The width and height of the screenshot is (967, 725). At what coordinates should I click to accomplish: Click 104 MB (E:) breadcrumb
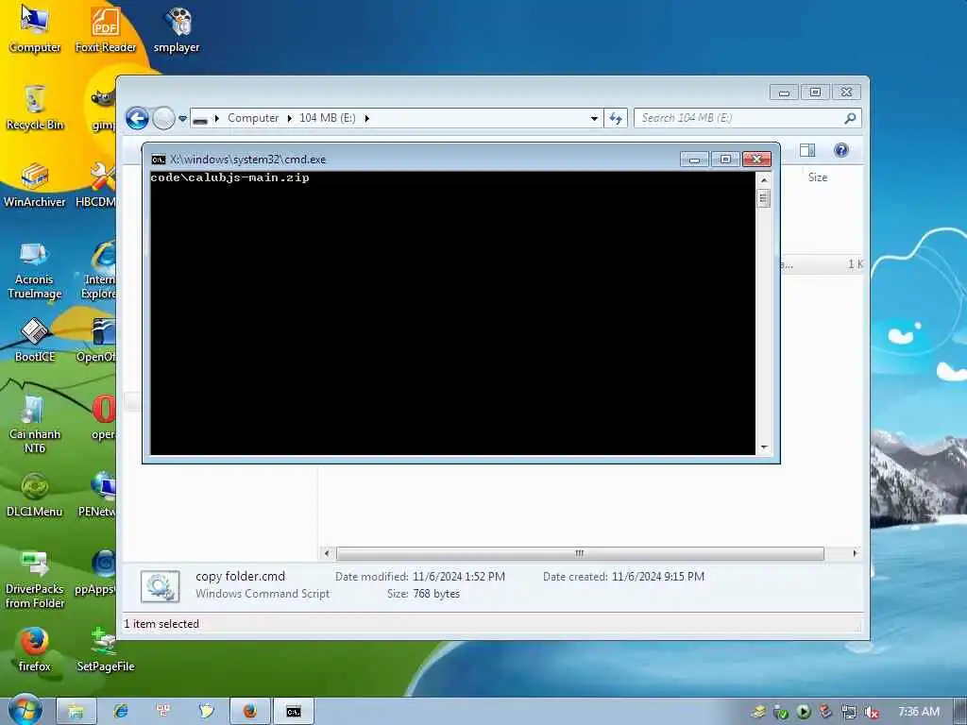point(328,118)
